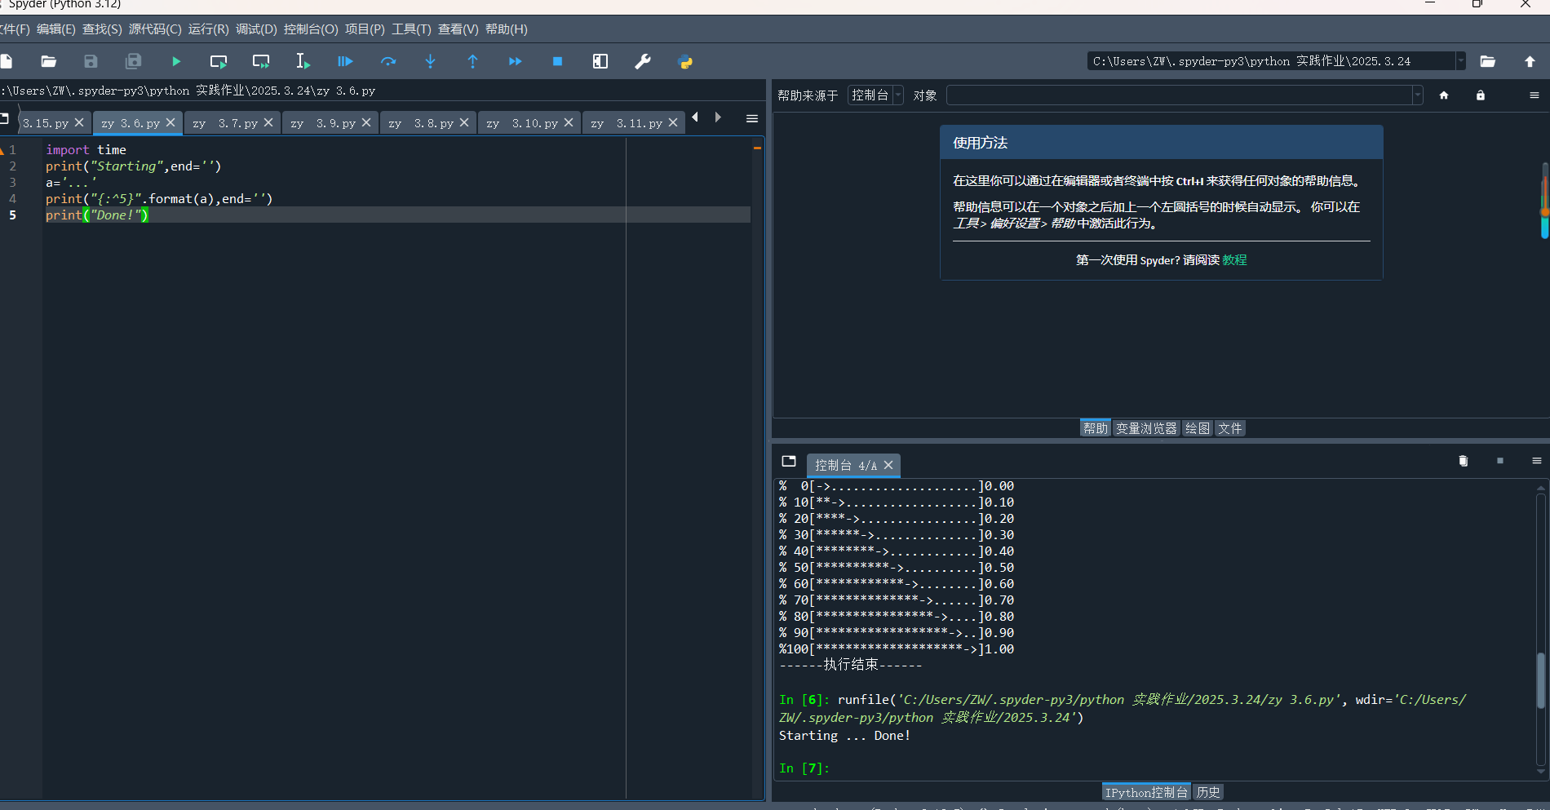Open the 教程 tutorial link
This screenshot has height=810, width=1550.
[x=1234, y=259]
